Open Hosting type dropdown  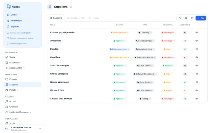tap(145, 99)
